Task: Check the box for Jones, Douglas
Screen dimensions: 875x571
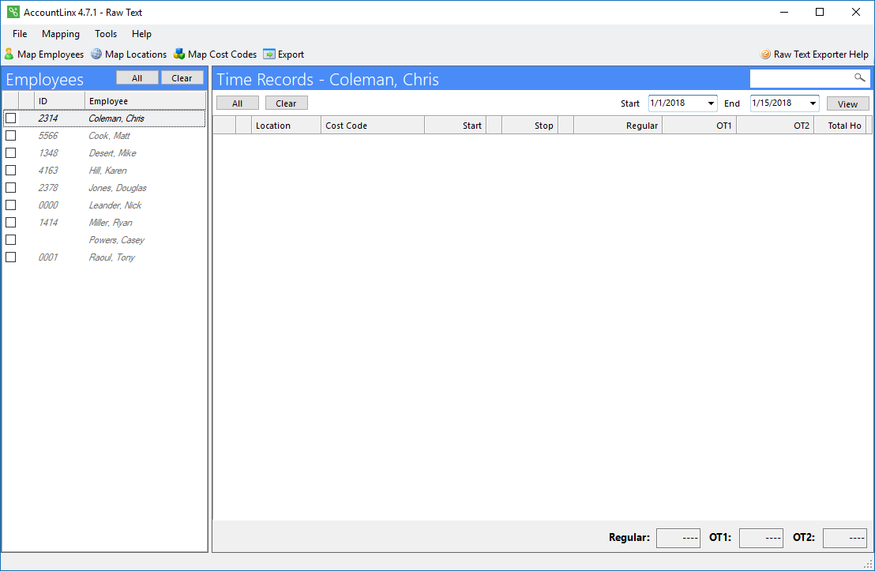Action: coord(10,187)
